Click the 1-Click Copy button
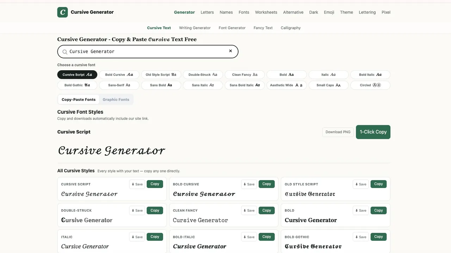The image size is (451, 253). click(x=373, y=132)
